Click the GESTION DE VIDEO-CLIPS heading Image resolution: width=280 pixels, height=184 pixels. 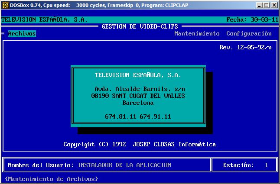pyautogui.click(x=140, y=27)
